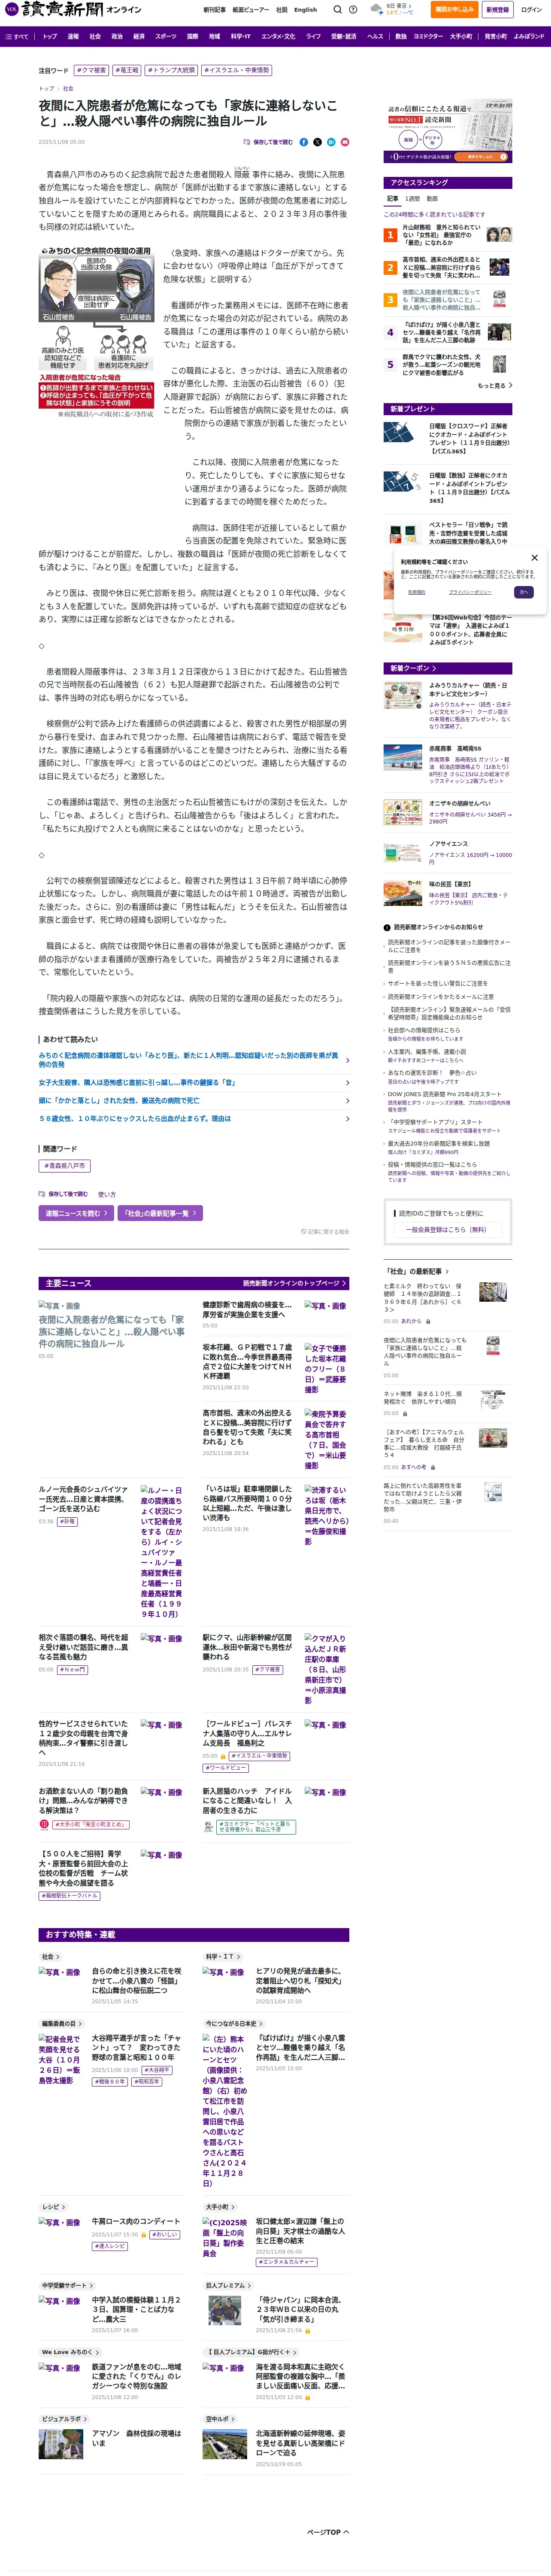The image size is (551, 2576).
Task: Share the article on X
Action: 317,142
